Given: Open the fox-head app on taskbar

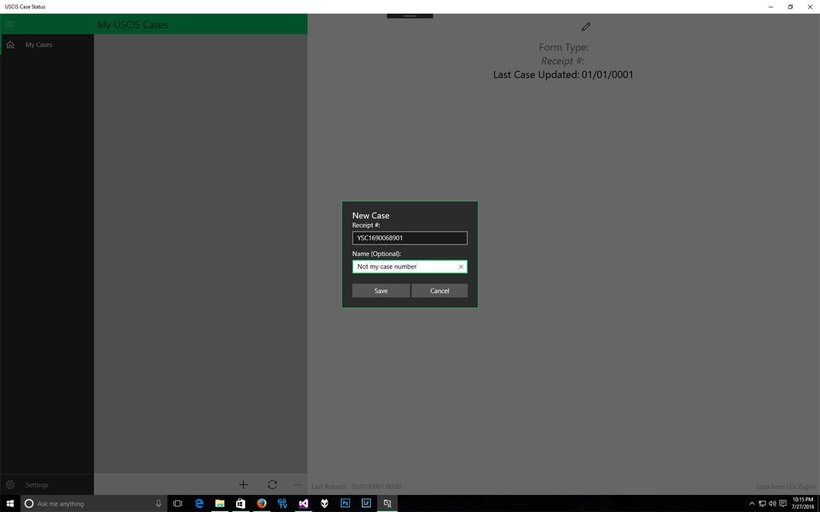Looking at the screenshot, I should click(325, 504).
